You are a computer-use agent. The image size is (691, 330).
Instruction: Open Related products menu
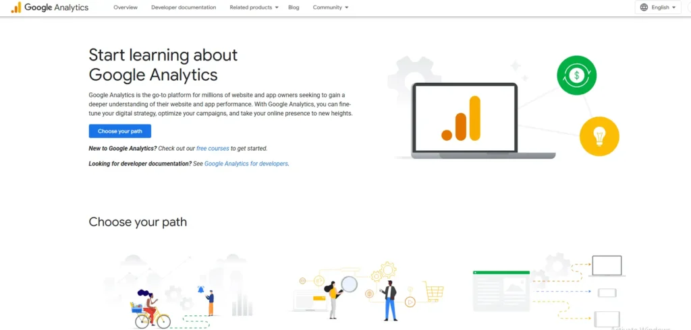[x=254, y=7]
